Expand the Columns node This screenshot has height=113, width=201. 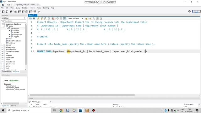coord(10,30)
